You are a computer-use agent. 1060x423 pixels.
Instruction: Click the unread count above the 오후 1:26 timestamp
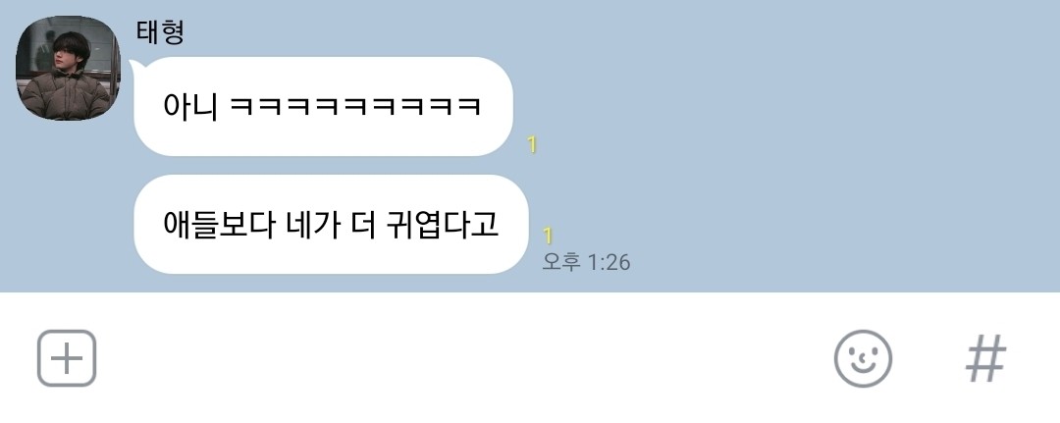pos(549,236)
